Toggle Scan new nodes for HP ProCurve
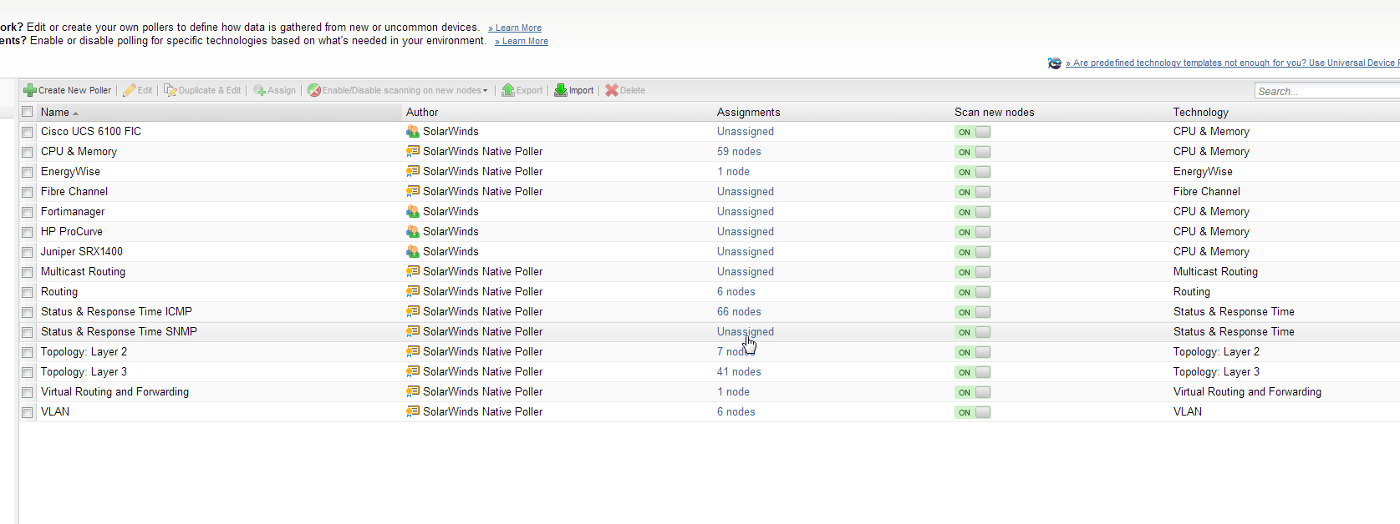Screen dimensions: 1400x524 point(973,232)
